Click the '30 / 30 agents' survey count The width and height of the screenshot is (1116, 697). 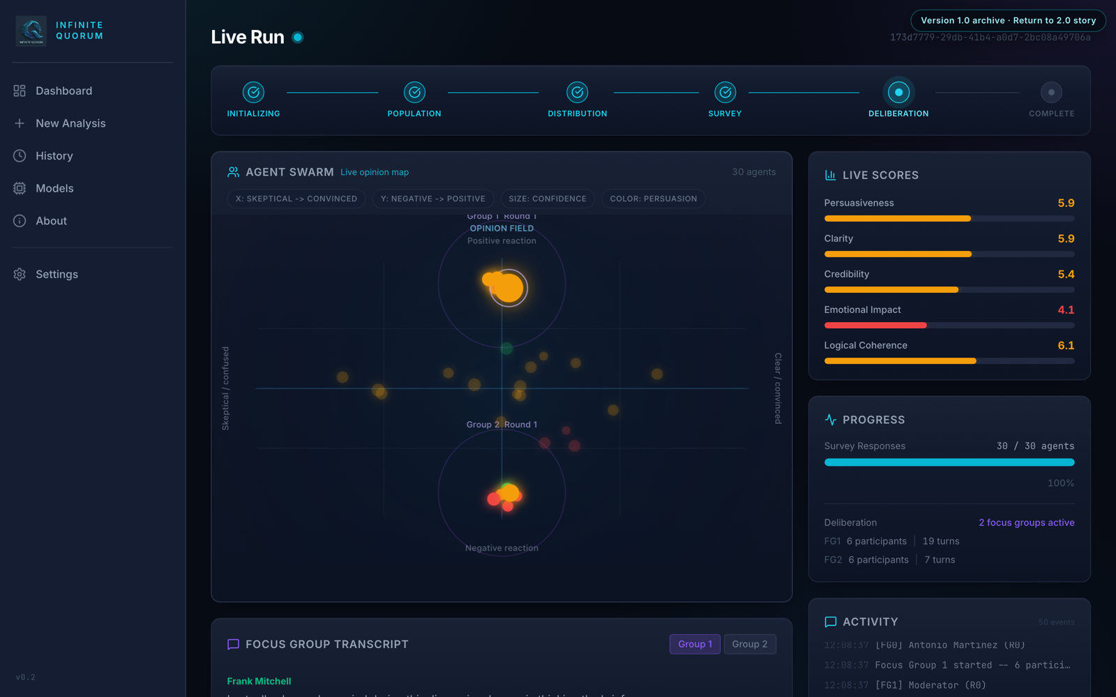coord(1035,446)
